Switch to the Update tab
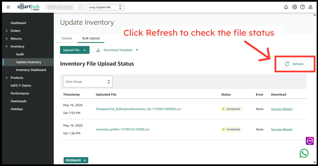Screen dimensions: 318x166 coord(67,38)
